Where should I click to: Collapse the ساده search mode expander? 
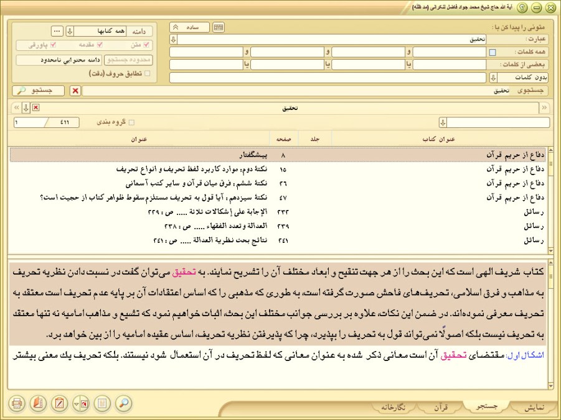click(176, 27)
